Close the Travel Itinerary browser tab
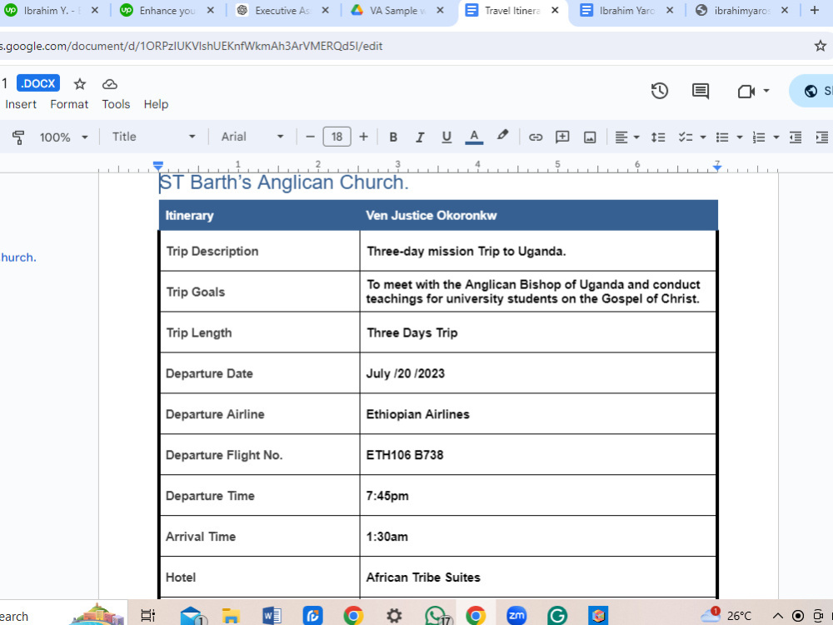 click(555, 10)
